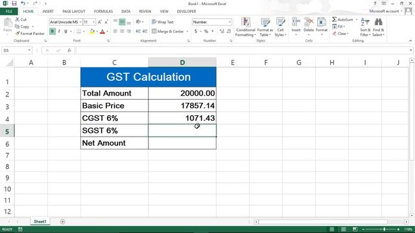The image size is (415, 233).
Task: Click the Undo arrow icon
Action: coord(23,3)
